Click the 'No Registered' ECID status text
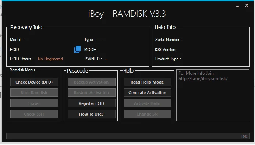This screenshot has width=255, height=145. (50, 59)
